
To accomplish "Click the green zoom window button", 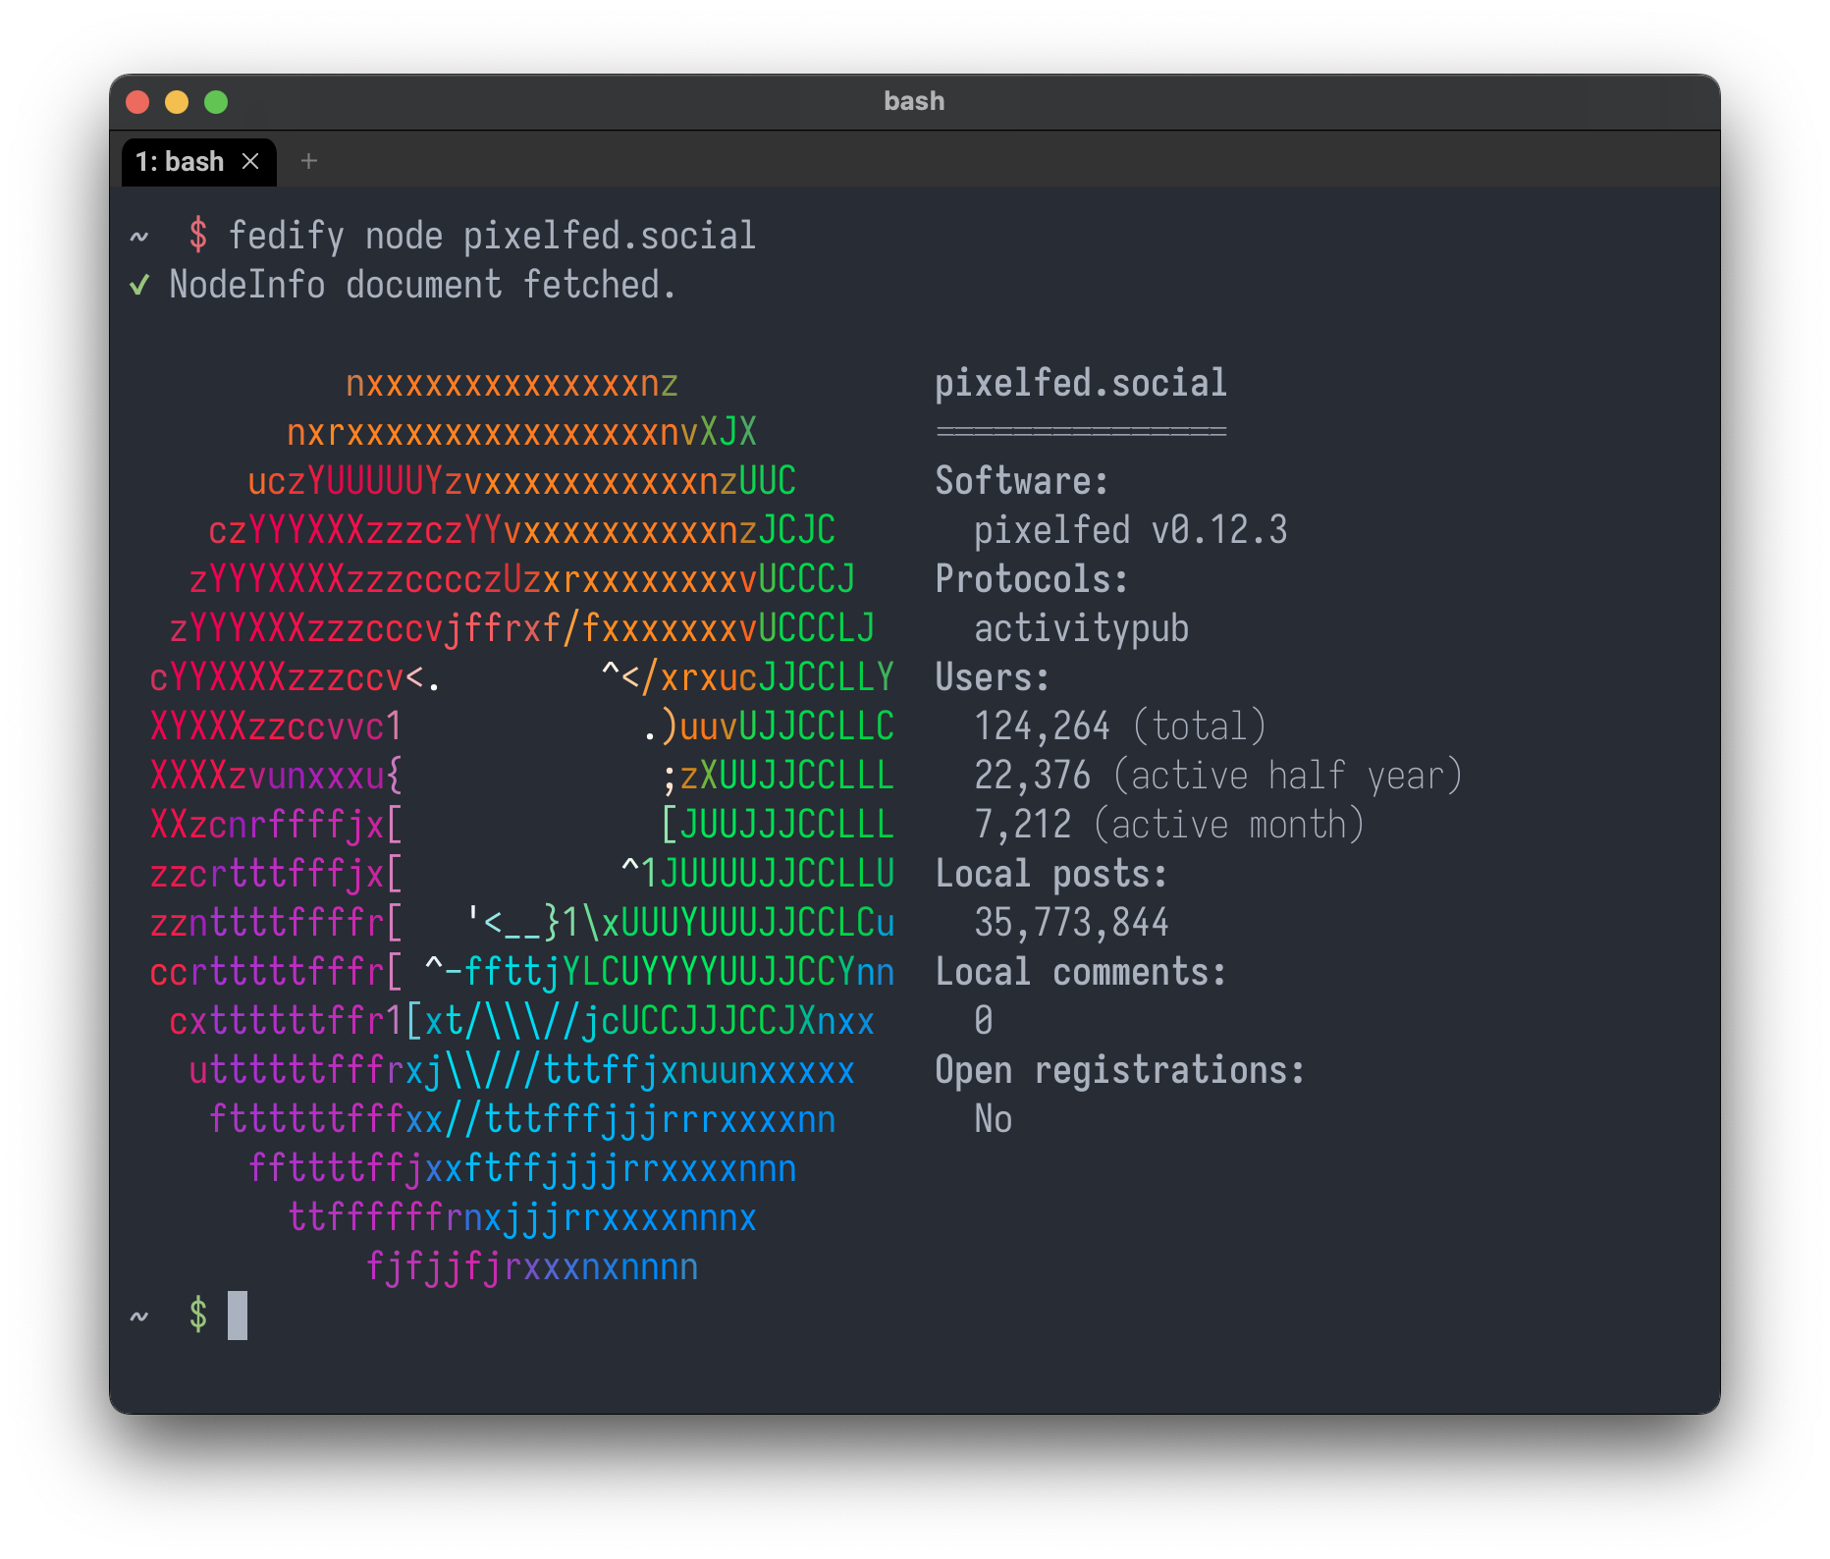I will (216, 102).
